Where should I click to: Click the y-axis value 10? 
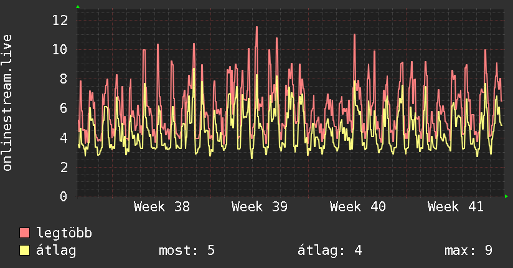(60, 50)
